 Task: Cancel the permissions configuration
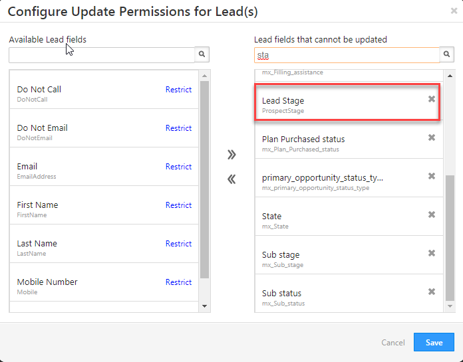point(392,343)
